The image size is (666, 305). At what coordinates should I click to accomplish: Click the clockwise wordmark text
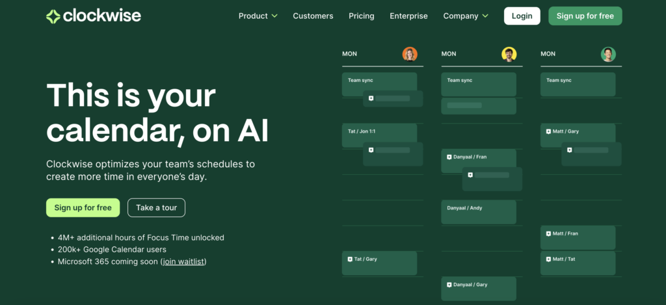[x=102, y=16]
